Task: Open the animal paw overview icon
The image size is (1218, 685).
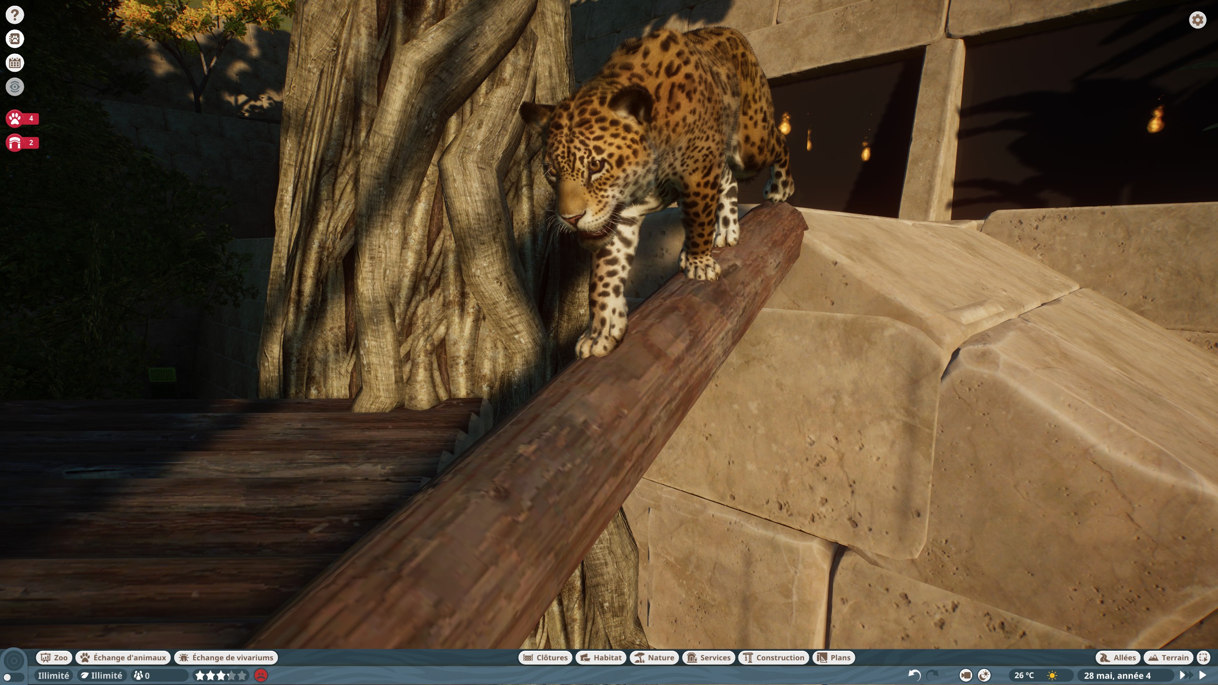Action: (x=15, y=39)
